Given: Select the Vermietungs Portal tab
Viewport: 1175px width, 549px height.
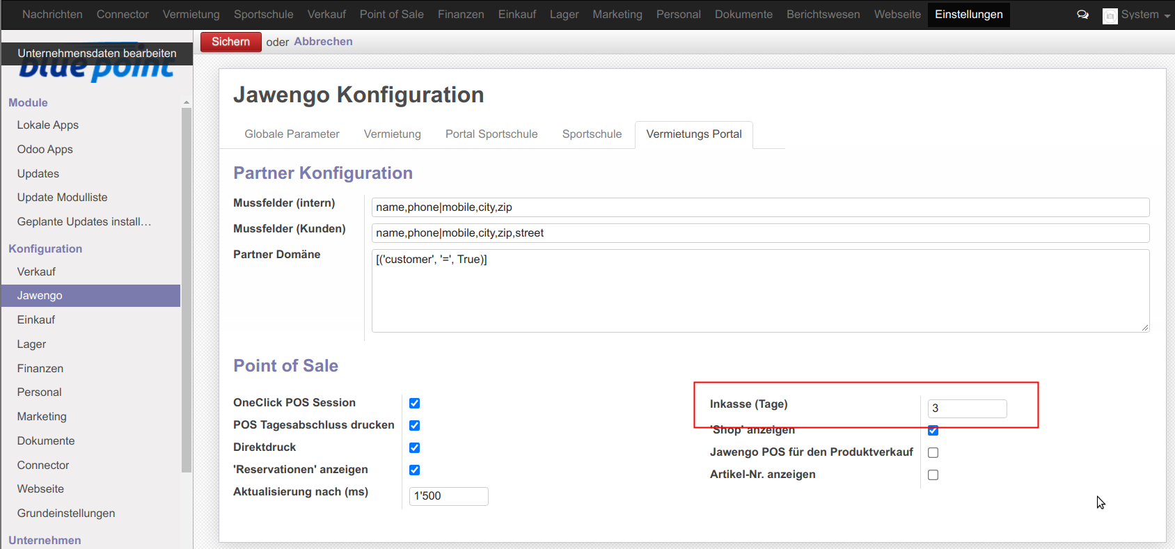Looking at the screenshot, I should click(694, 134).
